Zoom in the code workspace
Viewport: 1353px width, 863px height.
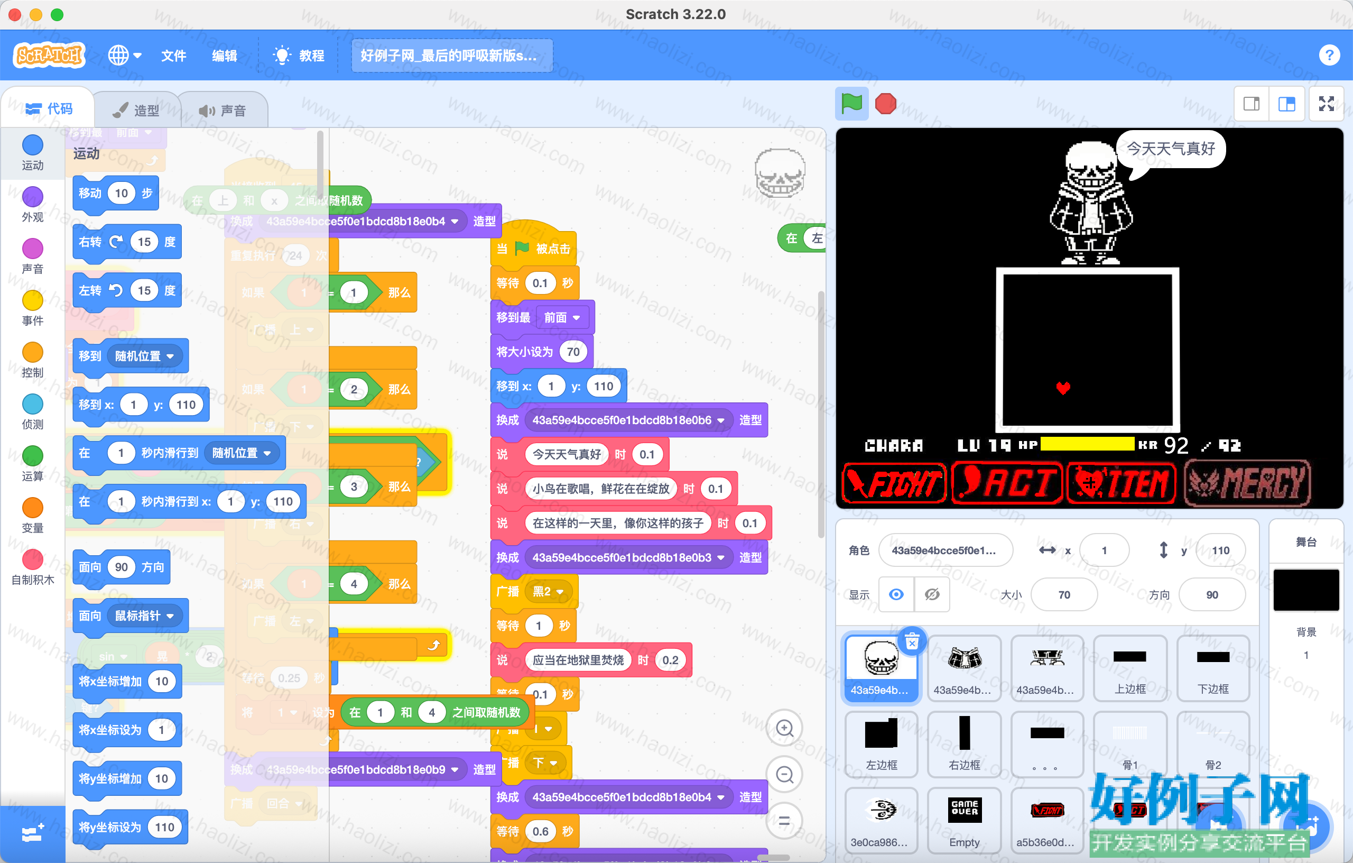click(x=784, y=728)
